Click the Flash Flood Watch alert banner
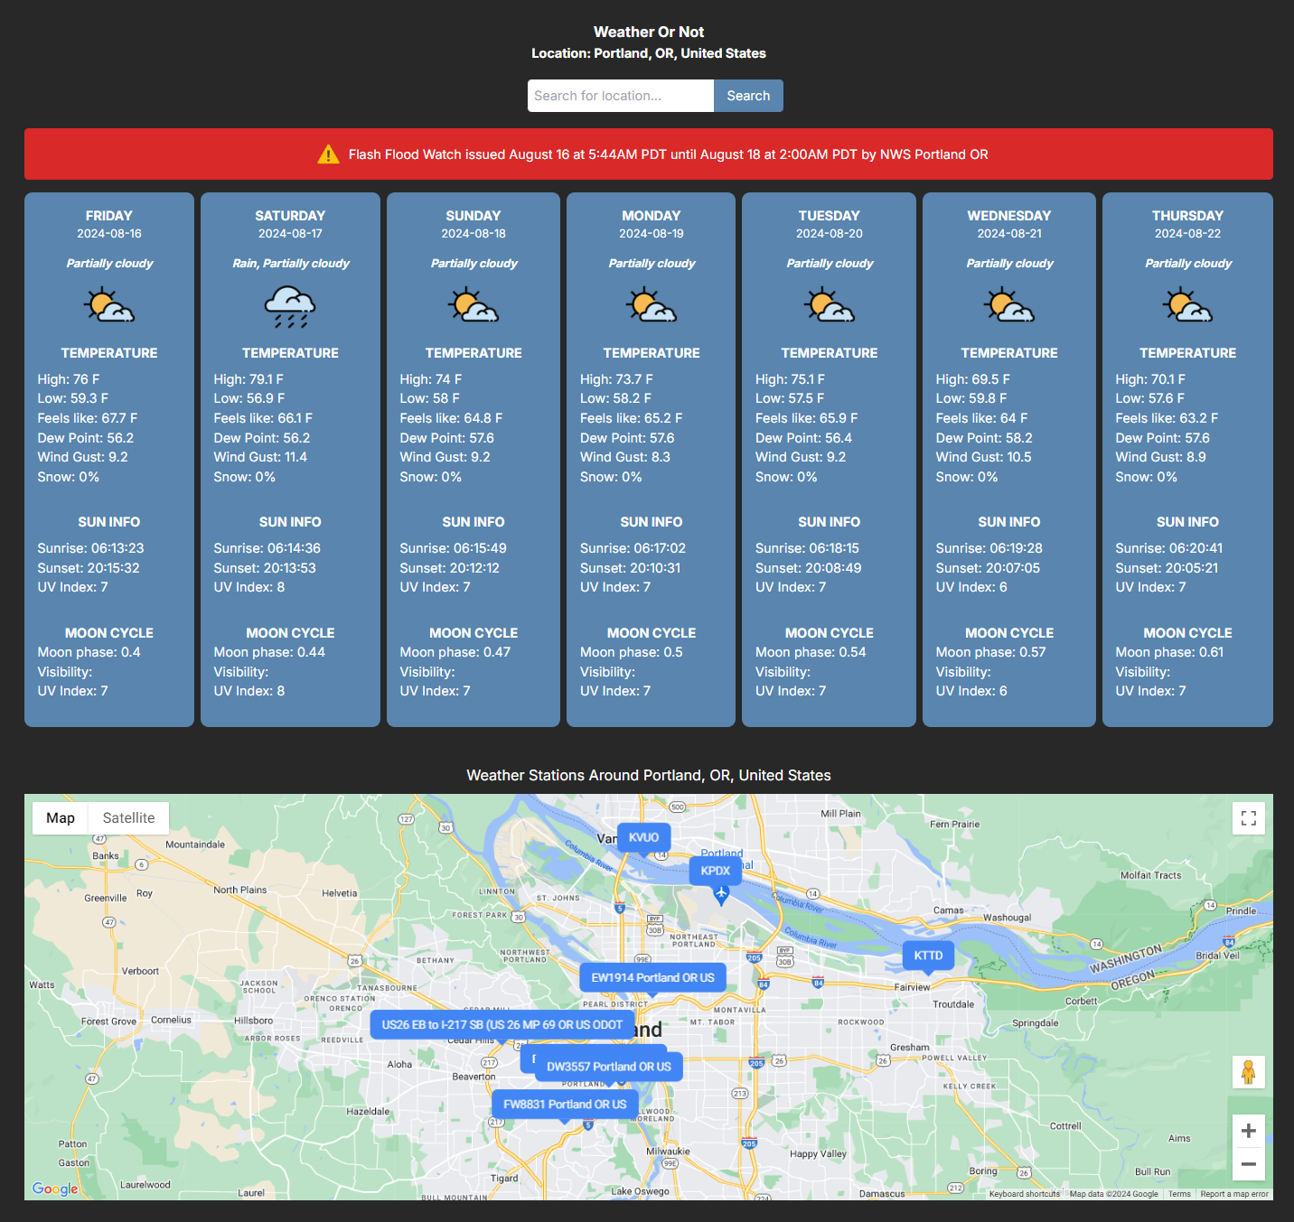This screenshot has height=1222, width=1294. [649, 154]
